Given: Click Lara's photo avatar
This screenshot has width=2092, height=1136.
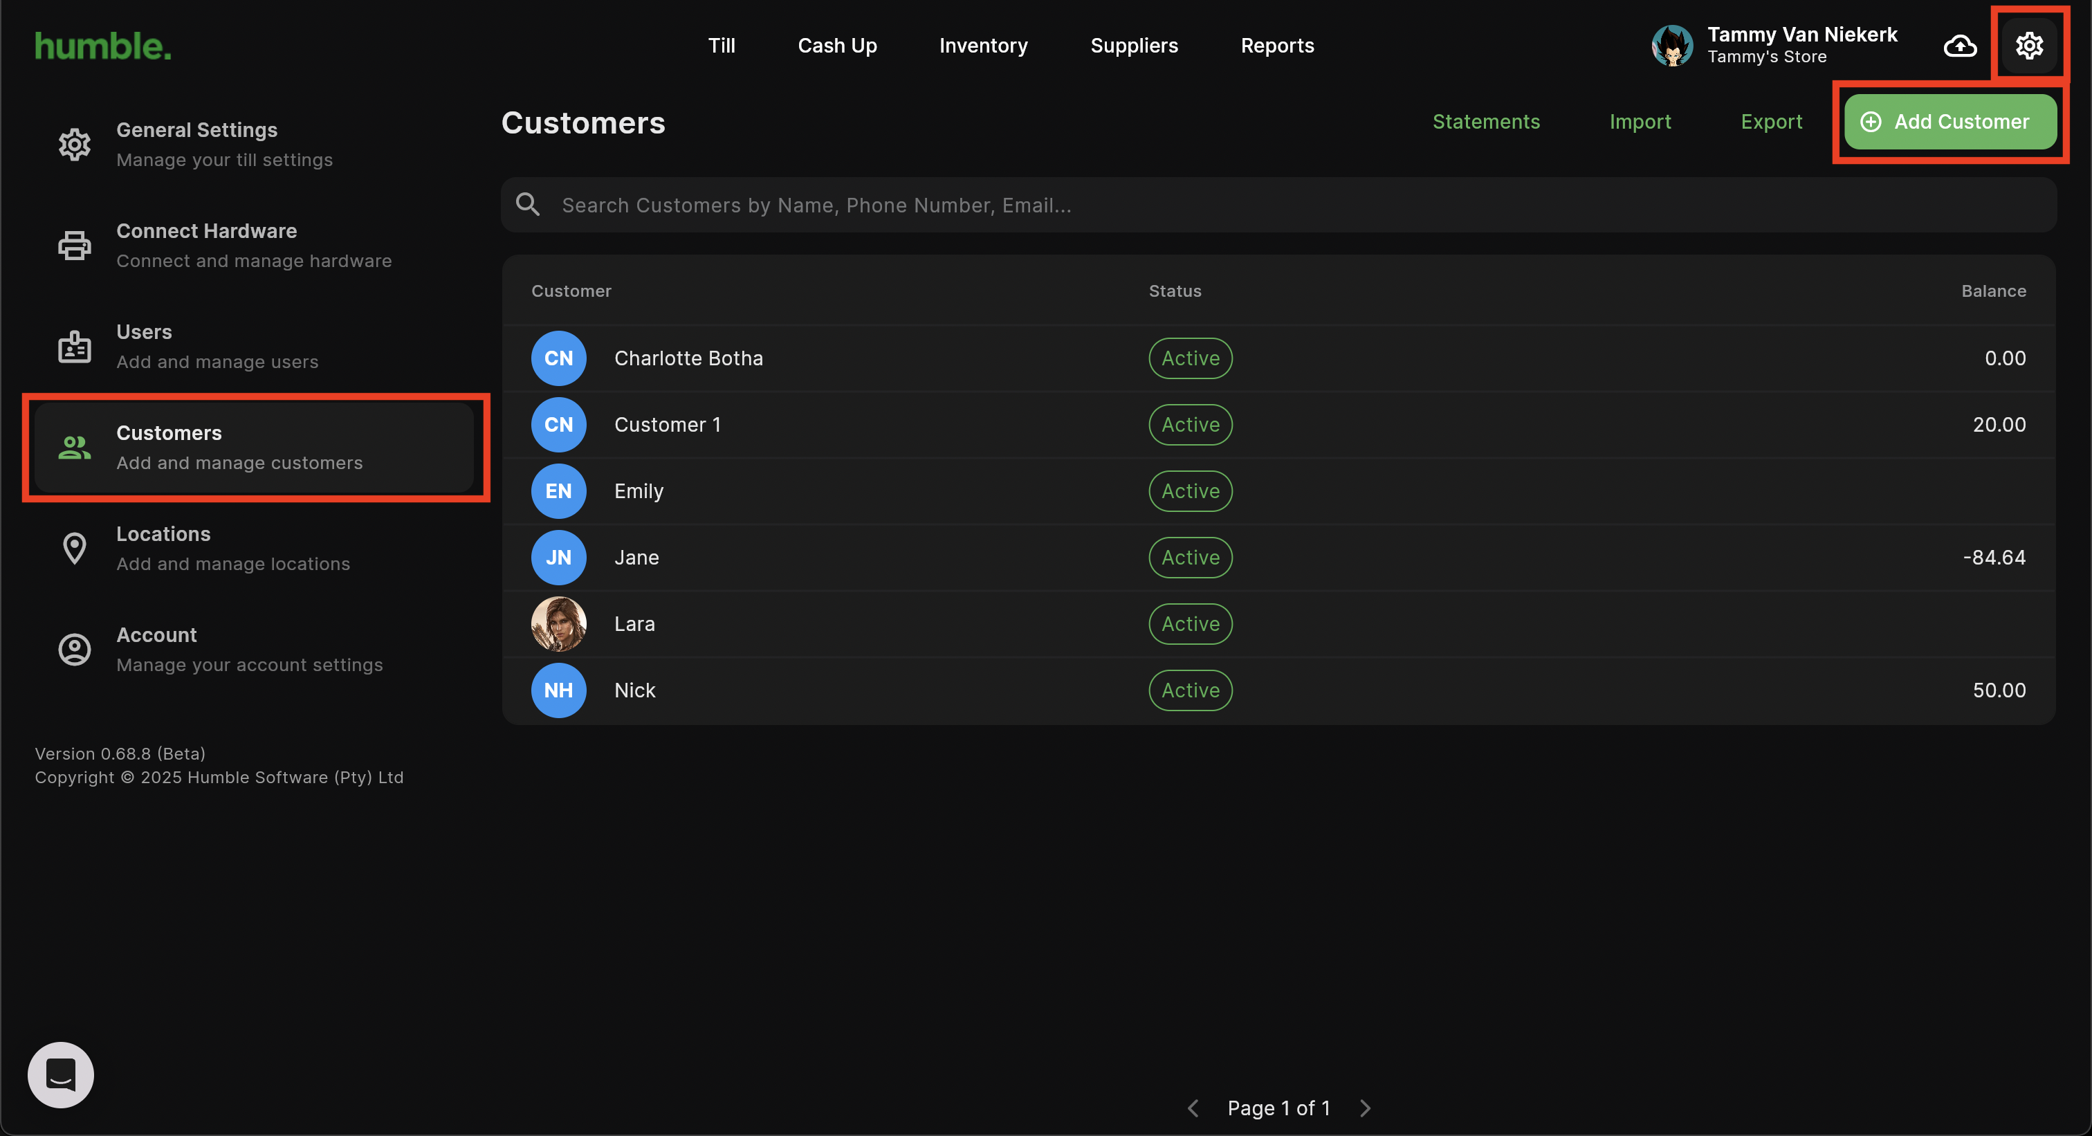Looking at the screenshot, I should pos(559,623).
